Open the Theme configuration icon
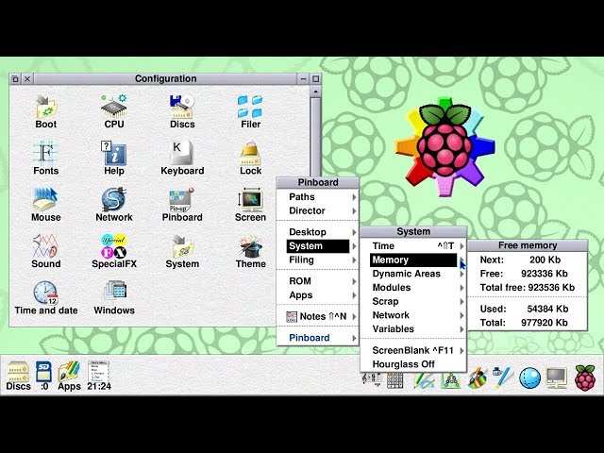The width and height of the screenshot is (604, 453). (x=250, y=252)
